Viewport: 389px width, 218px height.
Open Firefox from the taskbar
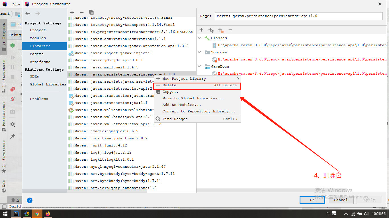tap(48, 213)
